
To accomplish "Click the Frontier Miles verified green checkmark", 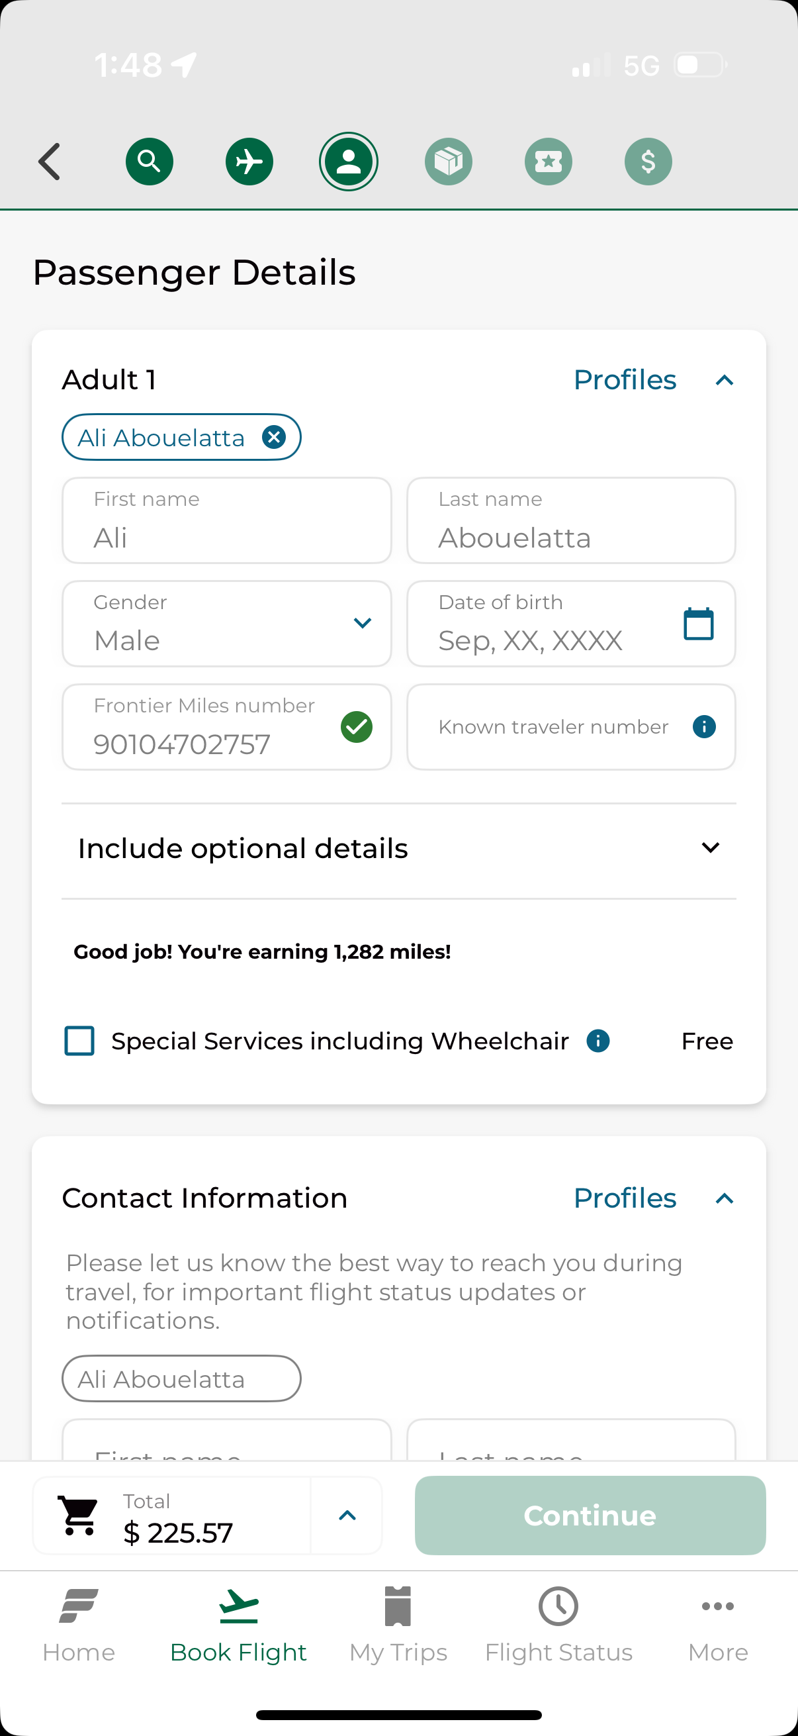I will (357, 726).
